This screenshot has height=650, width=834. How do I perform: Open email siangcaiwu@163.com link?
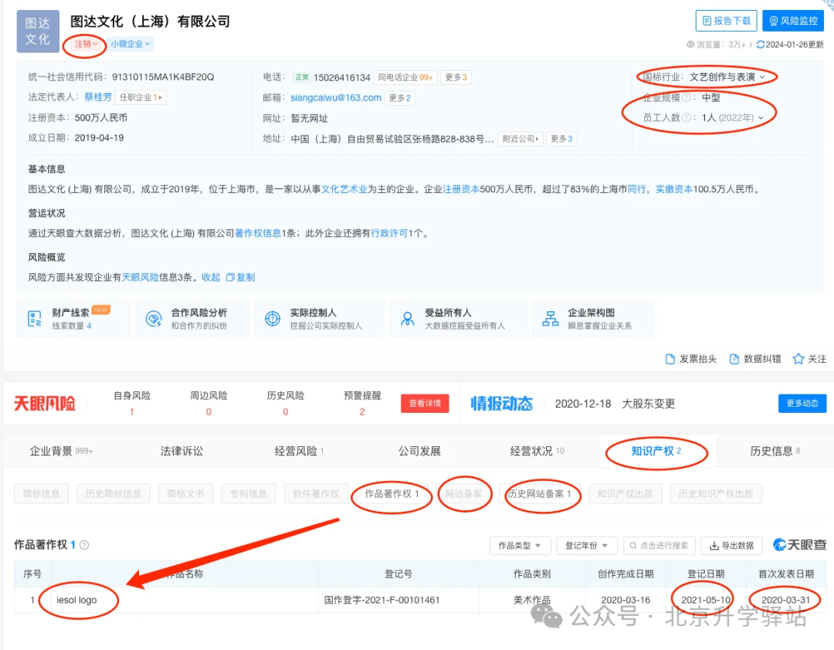336,98
